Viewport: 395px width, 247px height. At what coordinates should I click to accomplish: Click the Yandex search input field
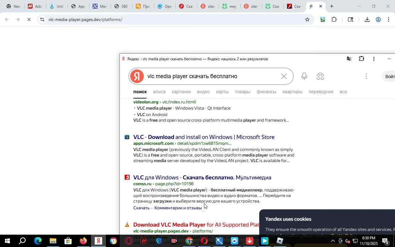click(211, 76)
